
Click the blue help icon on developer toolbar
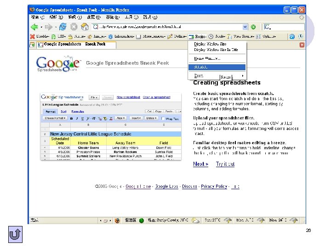pos(292,36)
